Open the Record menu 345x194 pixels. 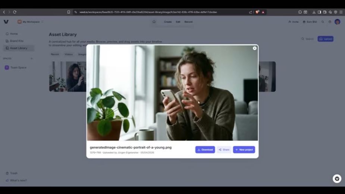[x=188, y=22]
